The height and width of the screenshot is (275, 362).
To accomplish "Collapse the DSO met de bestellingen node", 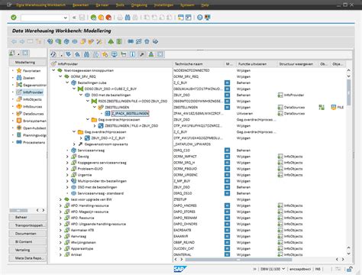I will point(81,95).
